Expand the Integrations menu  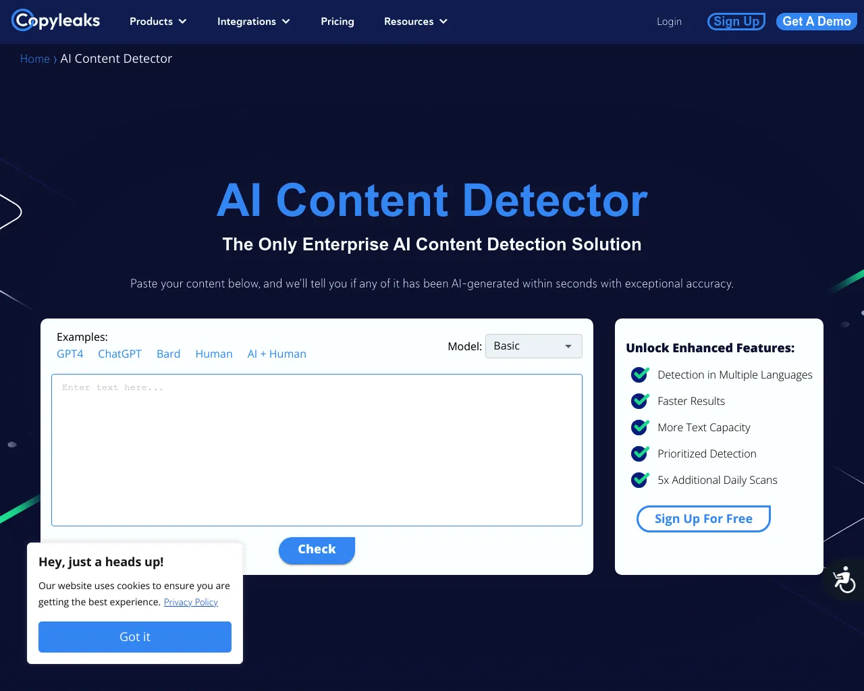pos(253,21)
